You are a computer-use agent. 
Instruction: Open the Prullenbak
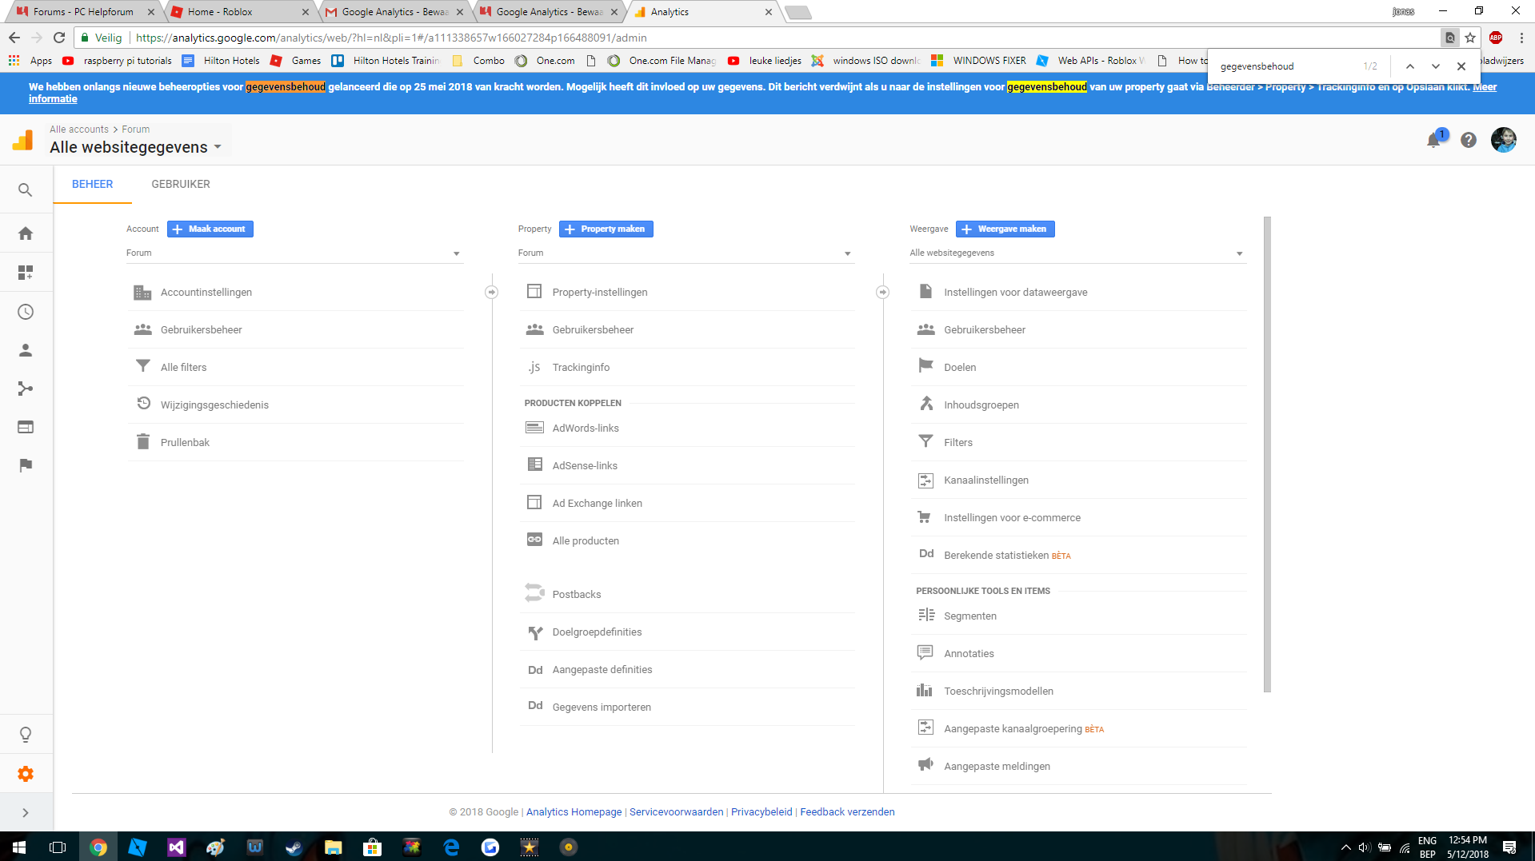[295, 443]
